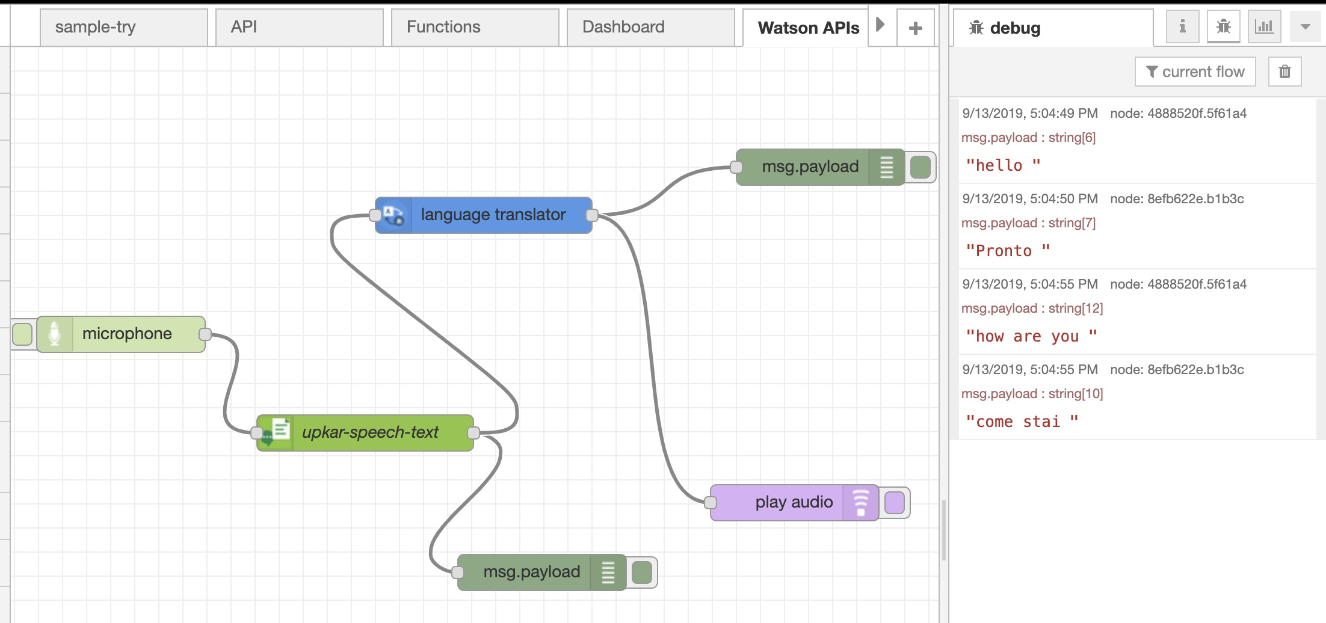This screenshot has width=1326, height=623.
Task: Add a new flow with plus button
Action: (x=916, y=28)
